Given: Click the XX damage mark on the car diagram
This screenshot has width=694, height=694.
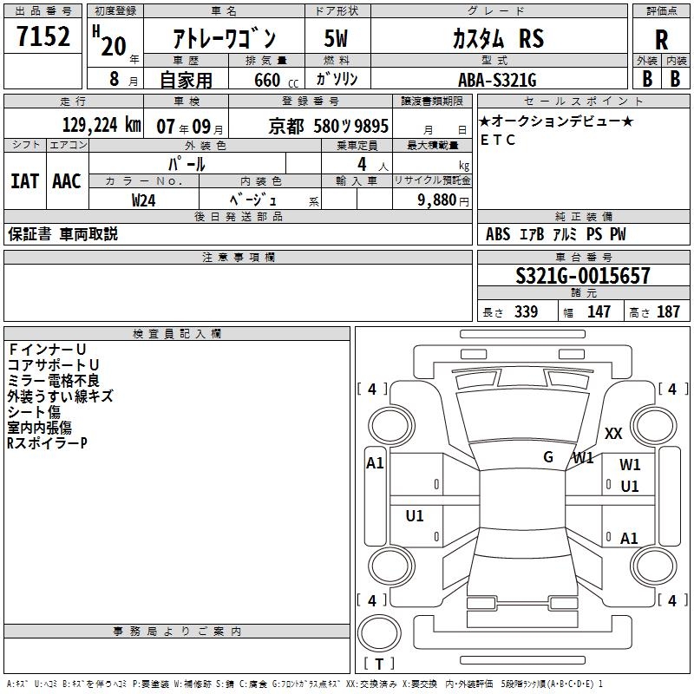Looking at the screenshot, I should coord(613,434).
